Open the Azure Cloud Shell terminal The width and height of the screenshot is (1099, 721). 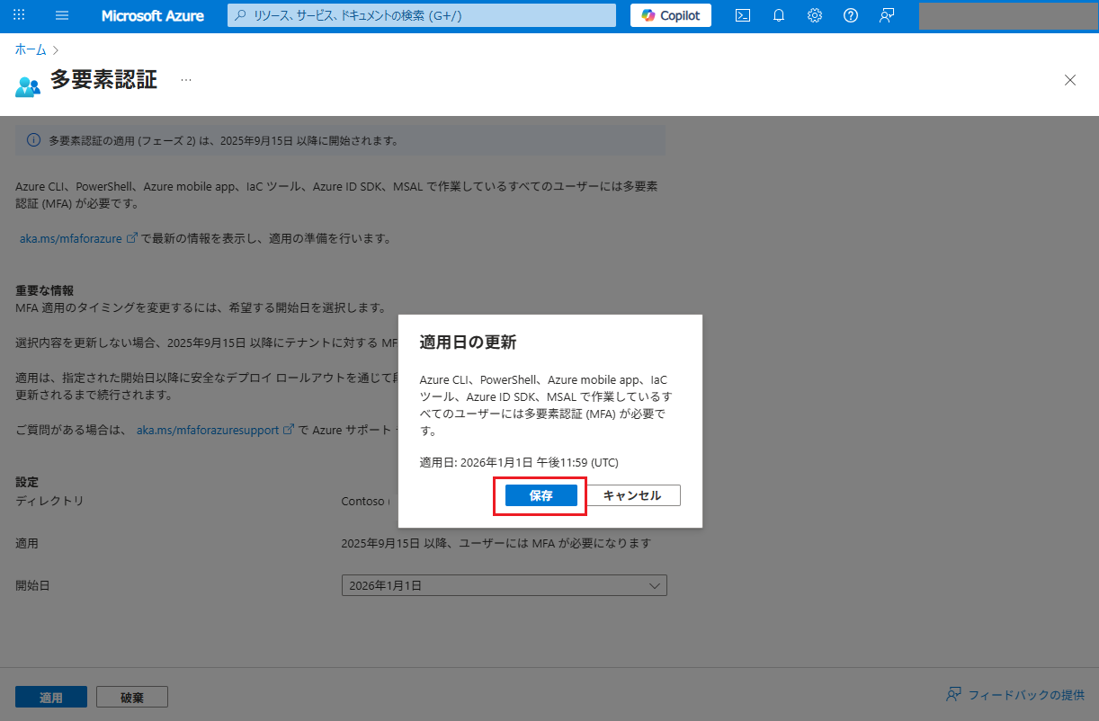coord(743,15)
